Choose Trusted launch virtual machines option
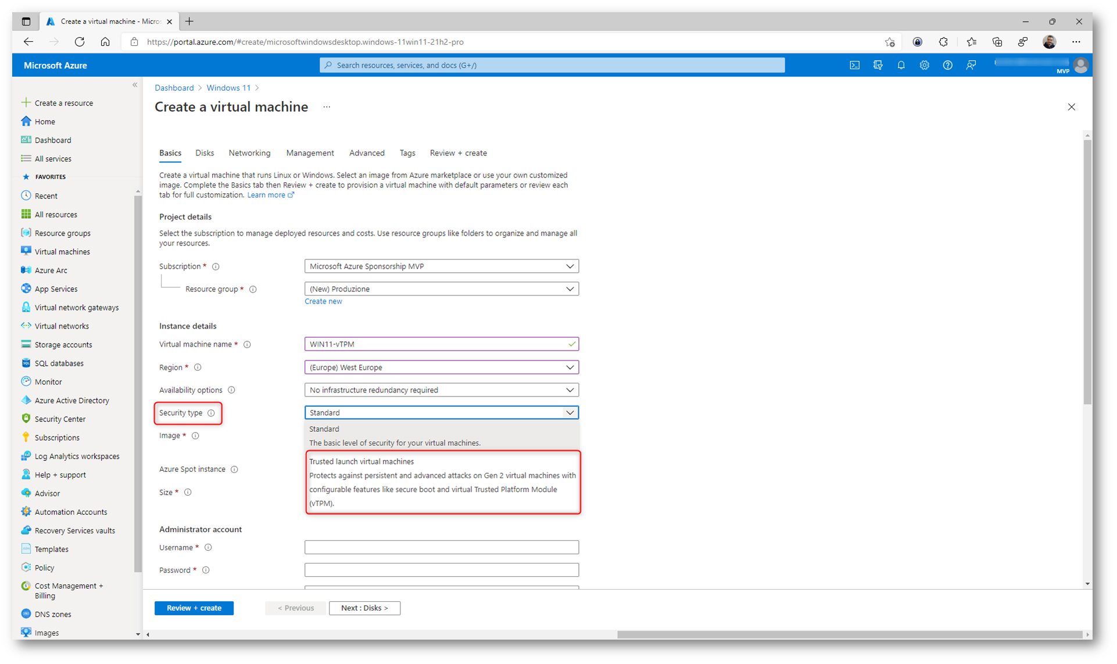This screenshot has width=1117, height=664. click(443, 482)
